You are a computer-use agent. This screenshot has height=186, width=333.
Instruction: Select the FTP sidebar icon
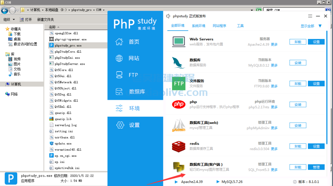pyautogui.click(x=119, y=75)
